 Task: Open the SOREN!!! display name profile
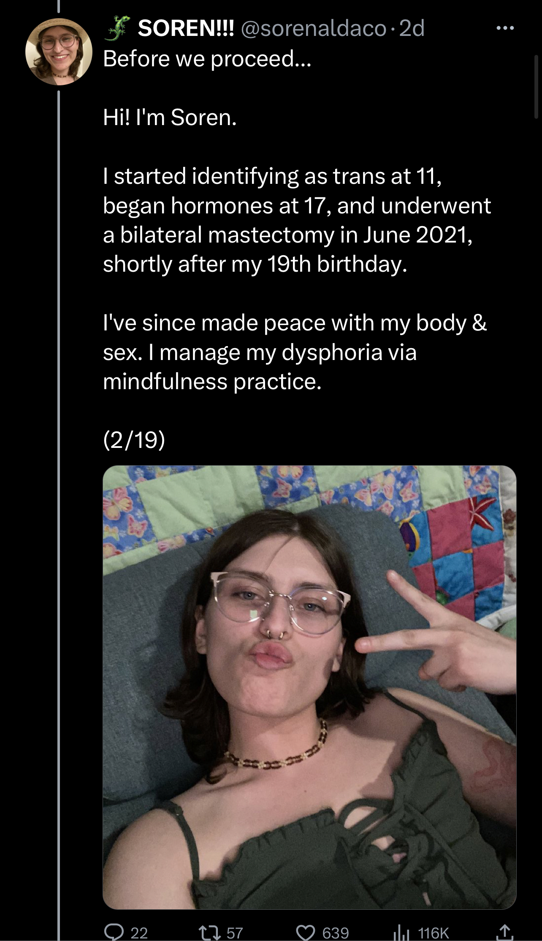coord(186,29)
